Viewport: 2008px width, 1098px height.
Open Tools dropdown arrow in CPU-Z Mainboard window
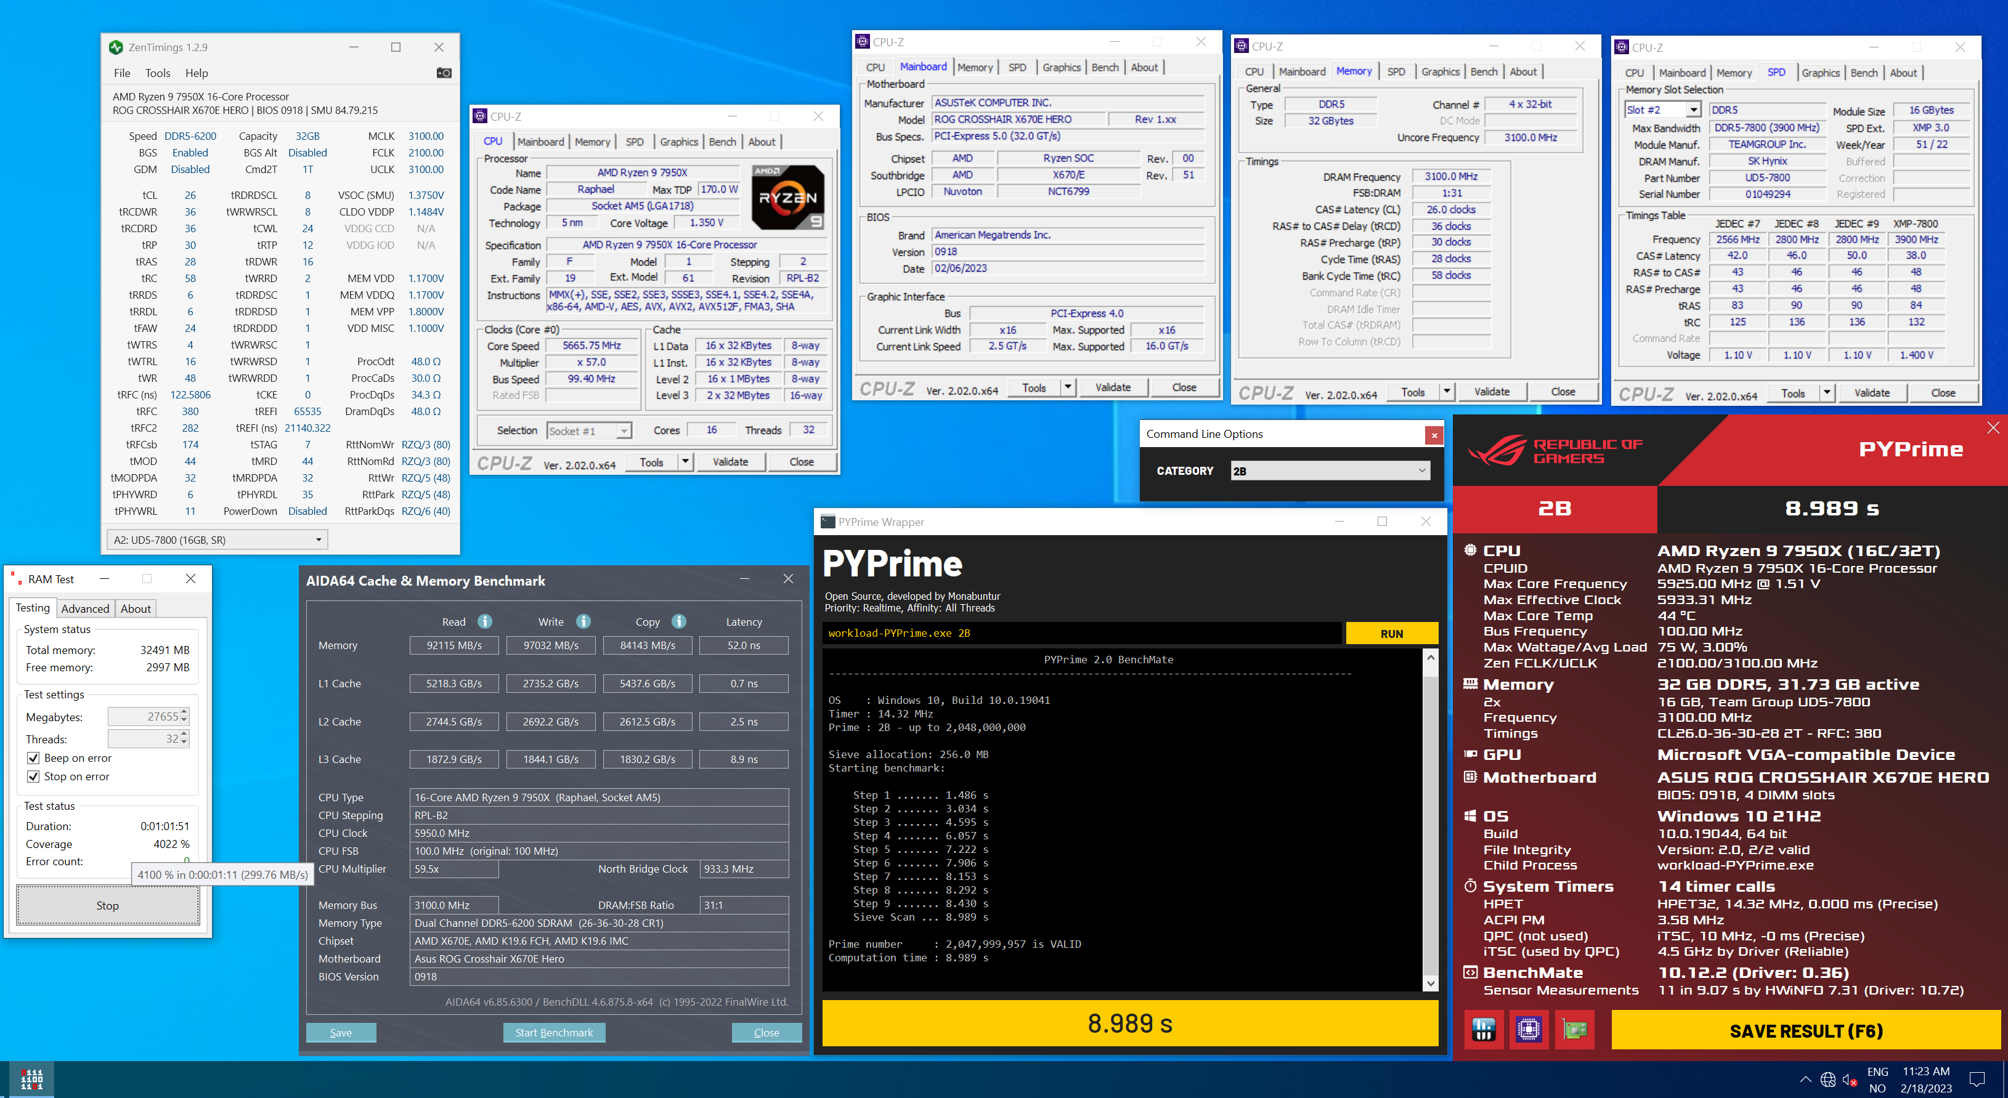[1068, 387]
